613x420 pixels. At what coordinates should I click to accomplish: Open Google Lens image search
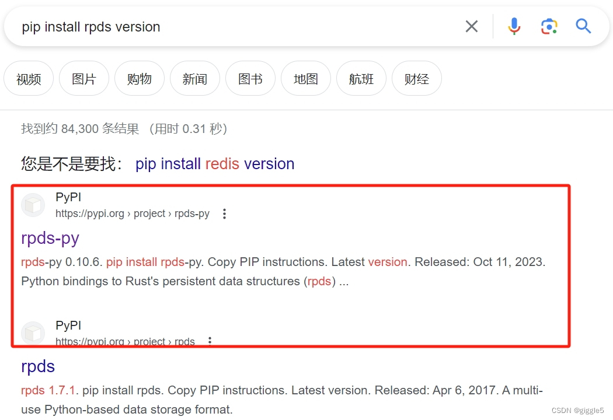(x=549, y=26)
